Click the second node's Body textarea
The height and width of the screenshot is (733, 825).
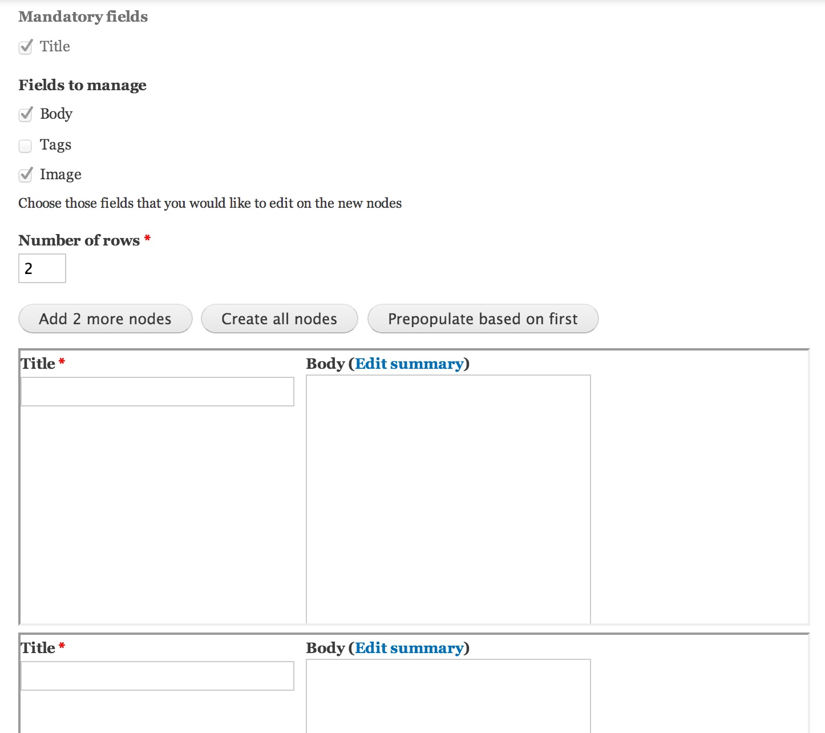[448, 696]
